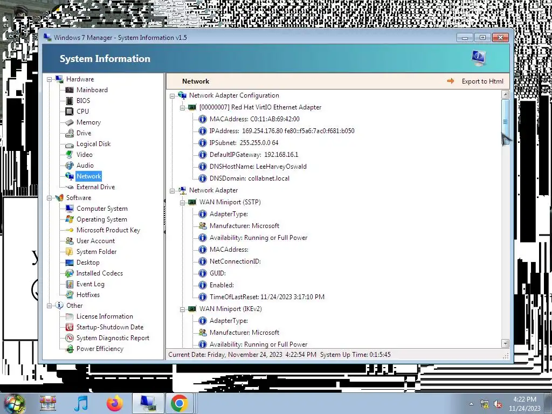
Task: Click the User Account people icon
Action: pyautogui.click(x=70, y=241)
